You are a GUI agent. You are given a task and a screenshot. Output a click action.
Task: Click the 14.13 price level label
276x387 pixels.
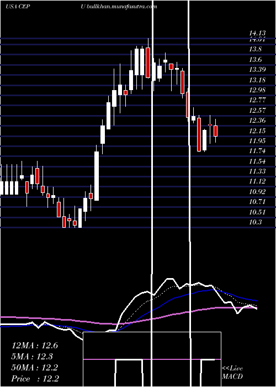[x=257, y=33]
